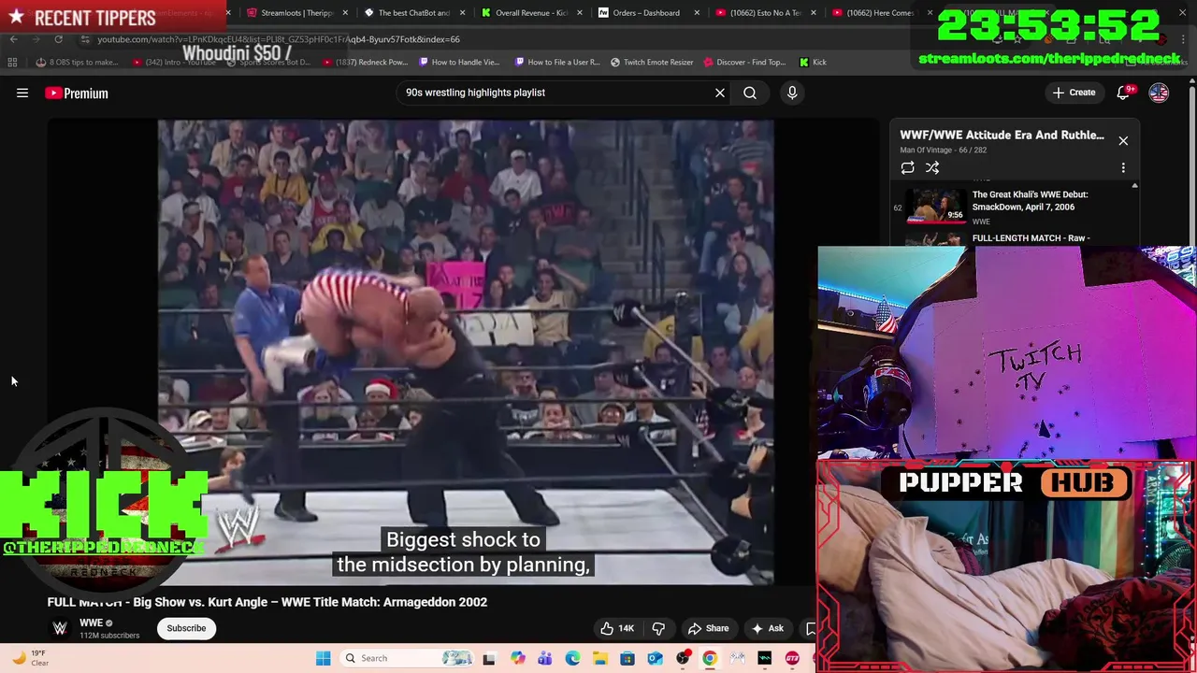Viewport: 1197px width, 673px height.
Task: Play The Great Khali's WWE Debut thumbnail
Action: click(x=938, y=207)
